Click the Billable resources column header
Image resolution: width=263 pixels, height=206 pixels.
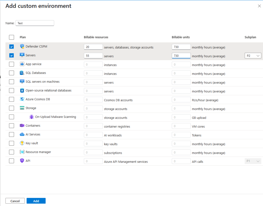(96, 37)
